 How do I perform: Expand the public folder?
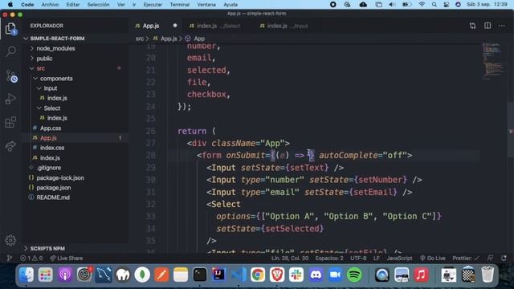(x=44, y=59)
